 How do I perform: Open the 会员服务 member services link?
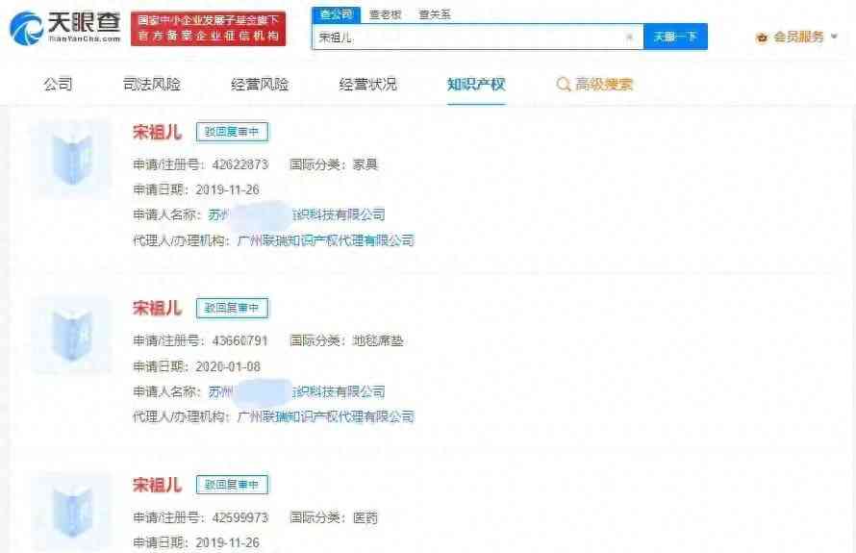click(x=798, y=38)
